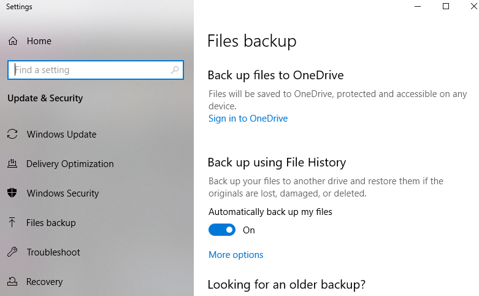
Task: Sign in to OneDrive link
Action: pos(248,119)
